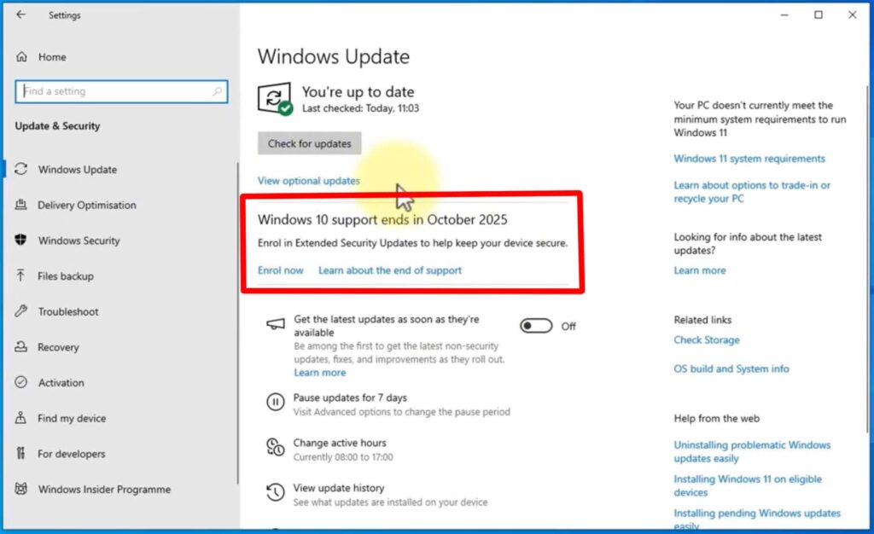Select the Pause updates icon
The height and width of the screenshot is (534, 874).
click(x=275, y=401)
